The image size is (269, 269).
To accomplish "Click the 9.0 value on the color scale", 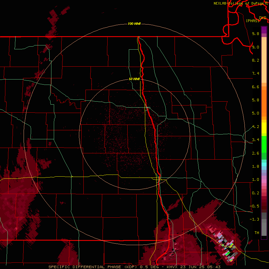I will pos(256,47).
